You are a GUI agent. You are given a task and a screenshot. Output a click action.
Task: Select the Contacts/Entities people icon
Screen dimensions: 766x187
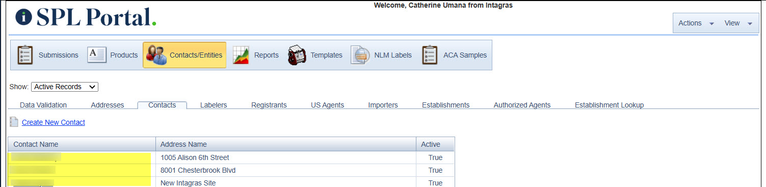[x=156, y=55]
